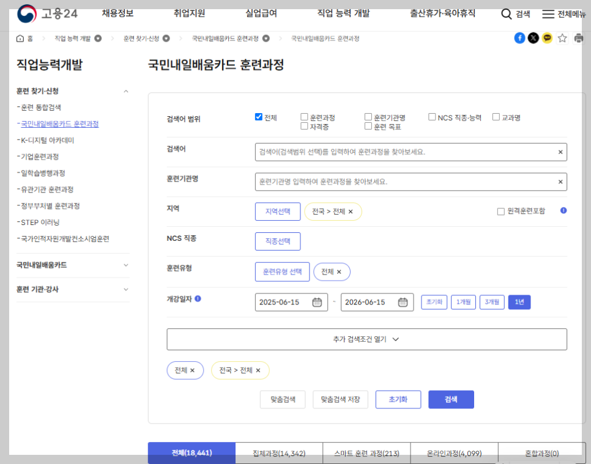Open 훈련 통합검색 sidebar link
The height and width of the screenshot is (464, 591).
pos(41,108)
